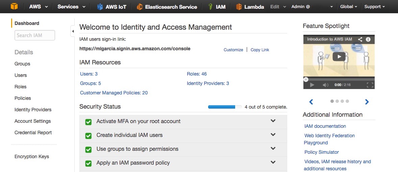Open the Services dropdown menu

(71, 7)
